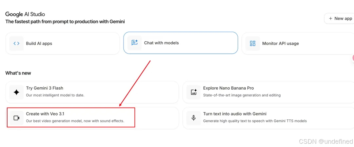
Task: Click 'Turn text into audio with Gemini' title
Action: pos(235,114)
